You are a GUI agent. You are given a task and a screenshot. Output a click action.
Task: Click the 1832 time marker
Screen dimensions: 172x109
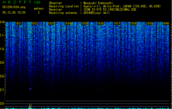click(35, 23)
